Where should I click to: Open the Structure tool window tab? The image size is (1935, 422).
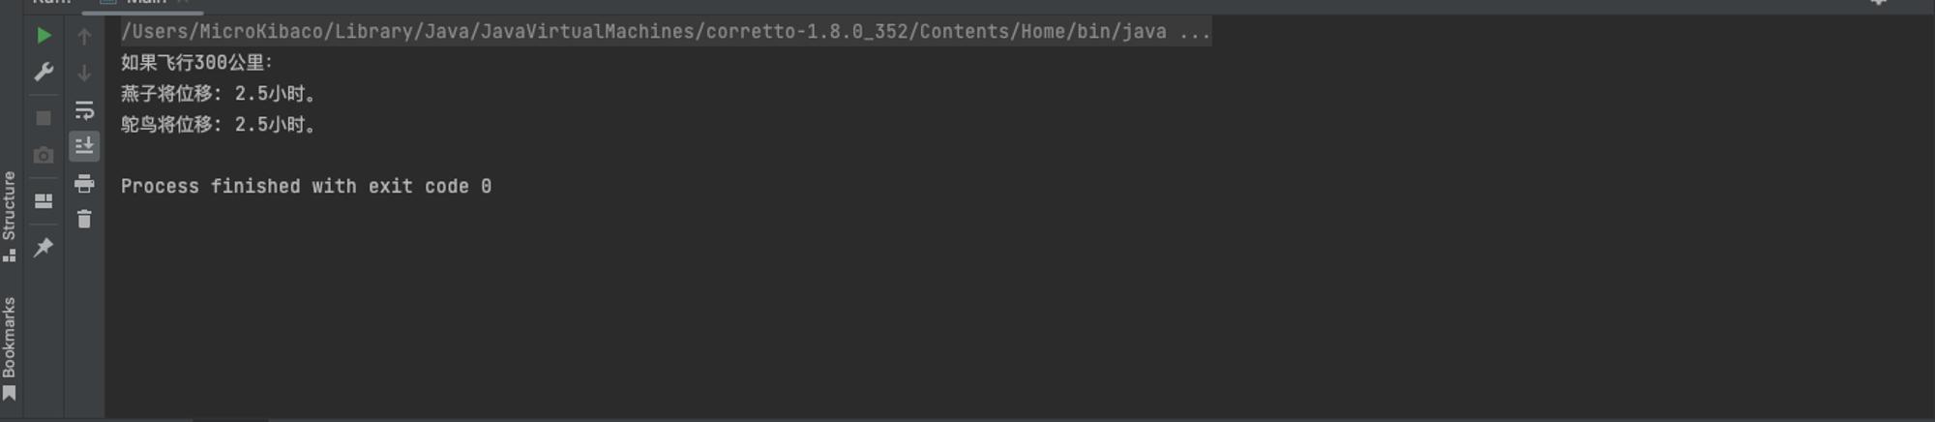10,216
